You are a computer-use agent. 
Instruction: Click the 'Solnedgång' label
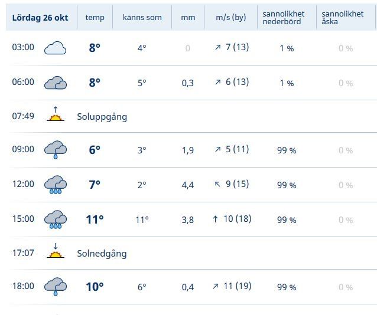click(102, 254)
